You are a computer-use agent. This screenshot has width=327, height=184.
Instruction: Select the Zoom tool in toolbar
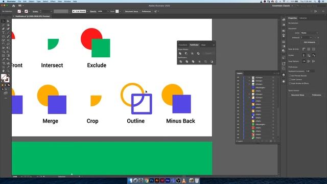pos(8,71)
